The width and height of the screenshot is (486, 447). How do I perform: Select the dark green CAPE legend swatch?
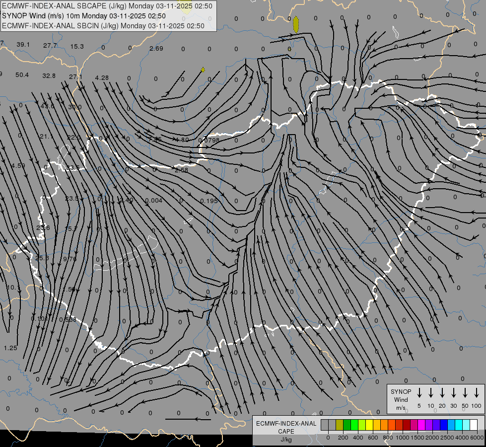347,425
